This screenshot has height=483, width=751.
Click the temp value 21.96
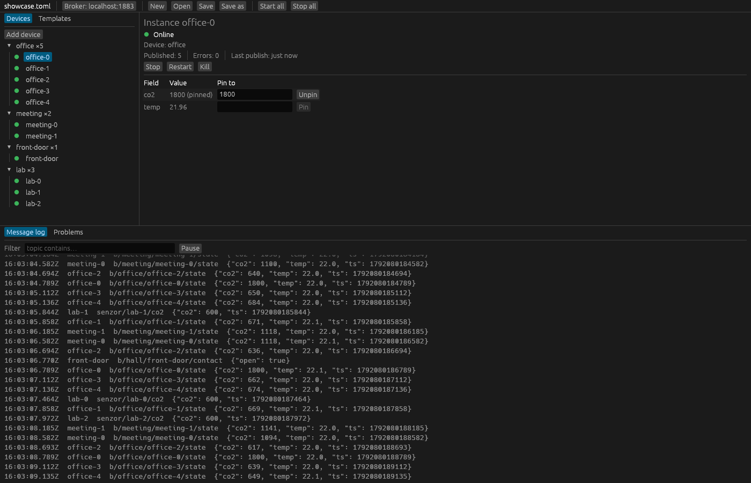pos(178,107)
